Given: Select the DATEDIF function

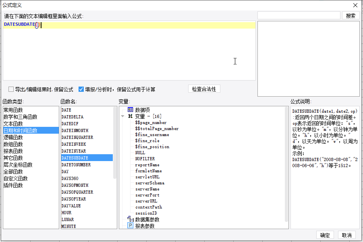Looking at the screenshot, I should coord(87,124).
